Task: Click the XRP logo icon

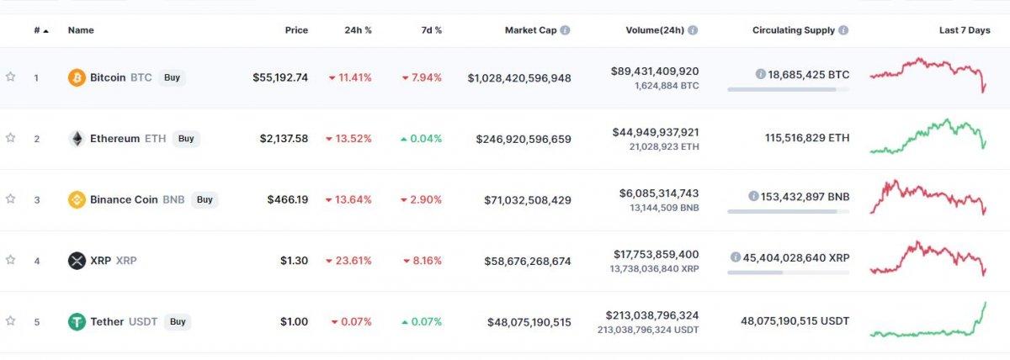Action: 77,261
